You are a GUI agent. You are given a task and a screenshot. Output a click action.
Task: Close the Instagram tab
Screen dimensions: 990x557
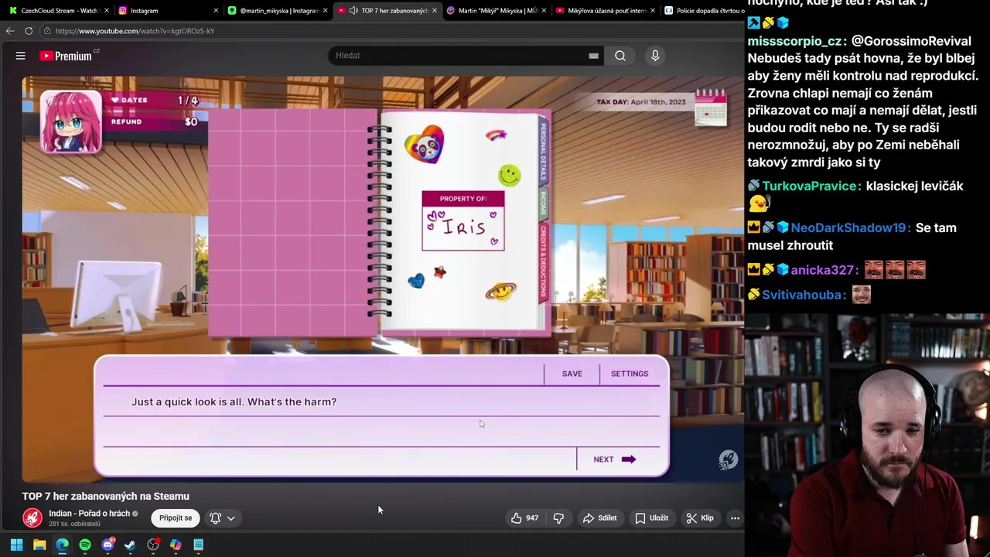pos(216,11)
